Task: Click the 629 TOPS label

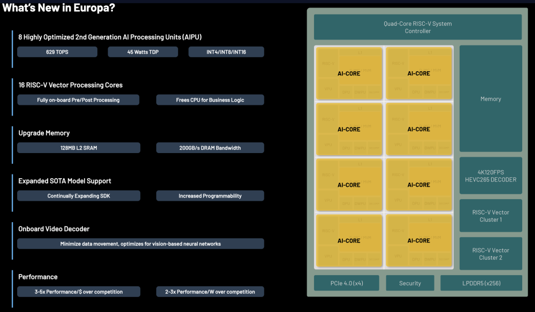Action: (x=57, y=52)
